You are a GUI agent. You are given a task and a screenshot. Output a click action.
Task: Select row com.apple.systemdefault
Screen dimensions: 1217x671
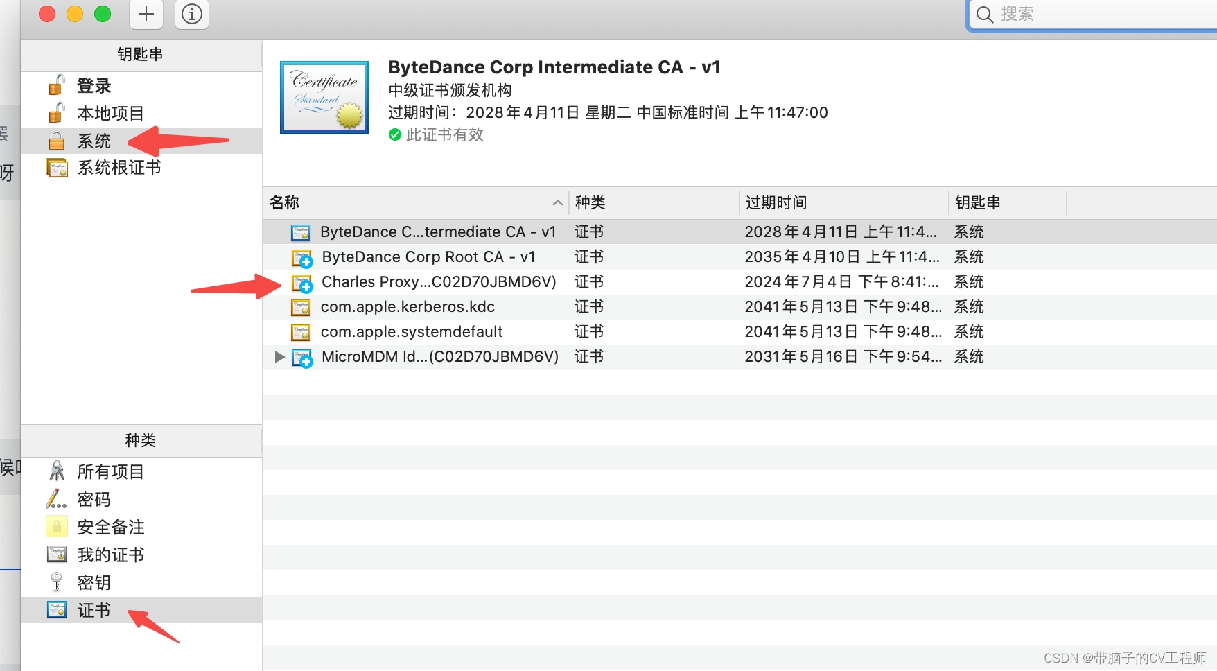pyautogui.click(x=740, y=331)
